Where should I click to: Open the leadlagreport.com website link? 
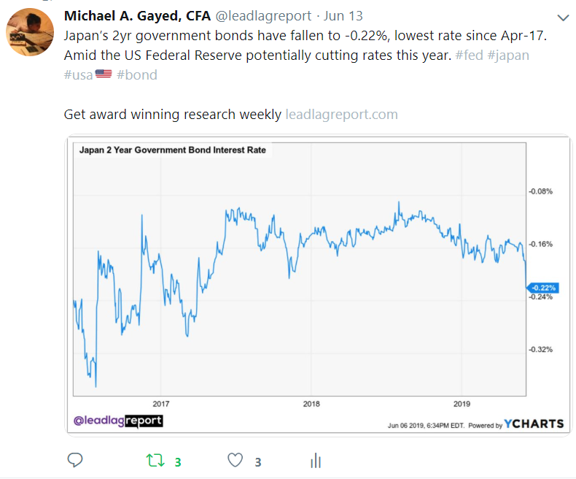[x=341, y=114]
